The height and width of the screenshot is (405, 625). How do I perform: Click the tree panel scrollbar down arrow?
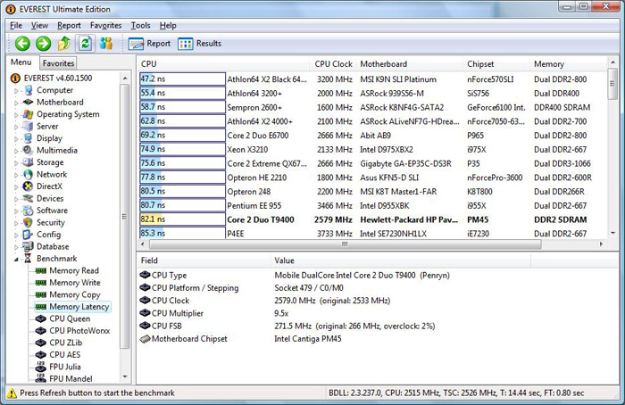125,376
